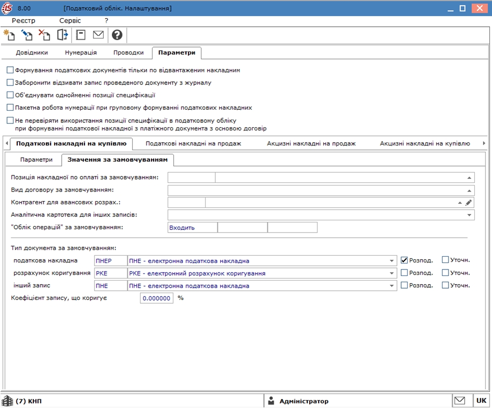Open 'Контрагент для авансових розрах.' selector arrow

[460, 203]
